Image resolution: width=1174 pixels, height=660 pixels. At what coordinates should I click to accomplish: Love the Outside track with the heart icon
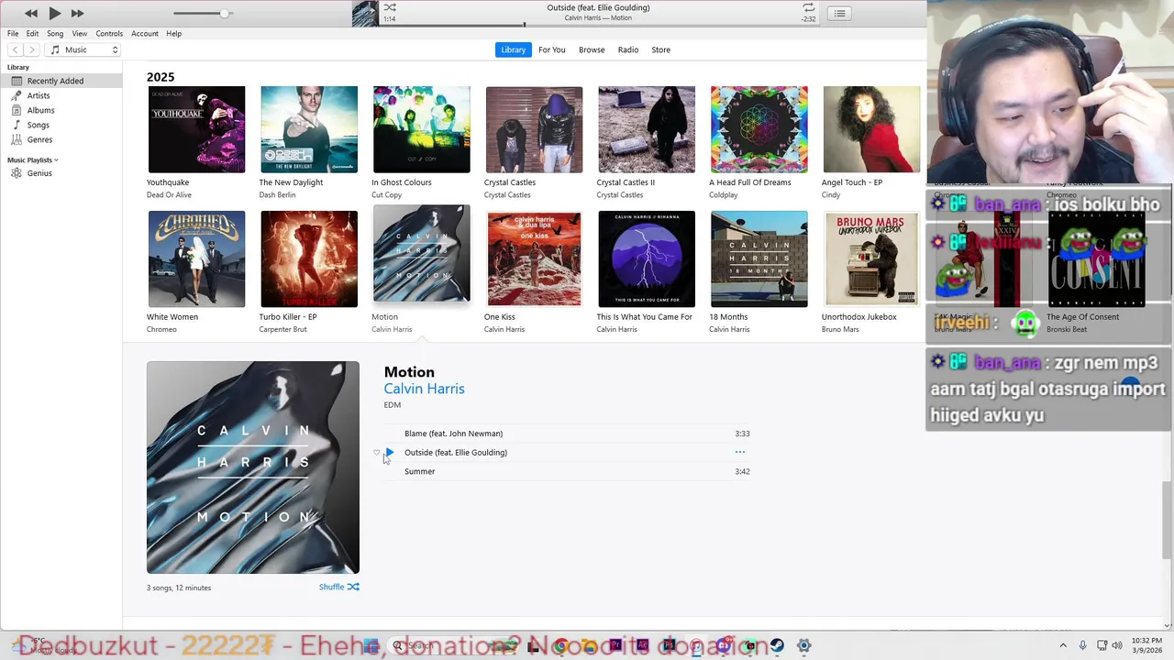click(376, 453)
